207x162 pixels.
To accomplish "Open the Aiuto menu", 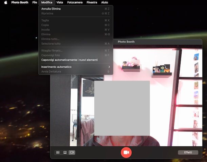I will coord(105,2).
